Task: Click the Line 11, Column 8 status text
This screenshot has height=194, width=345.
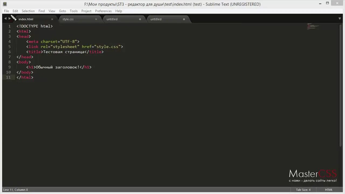Action: pos(15,190)
